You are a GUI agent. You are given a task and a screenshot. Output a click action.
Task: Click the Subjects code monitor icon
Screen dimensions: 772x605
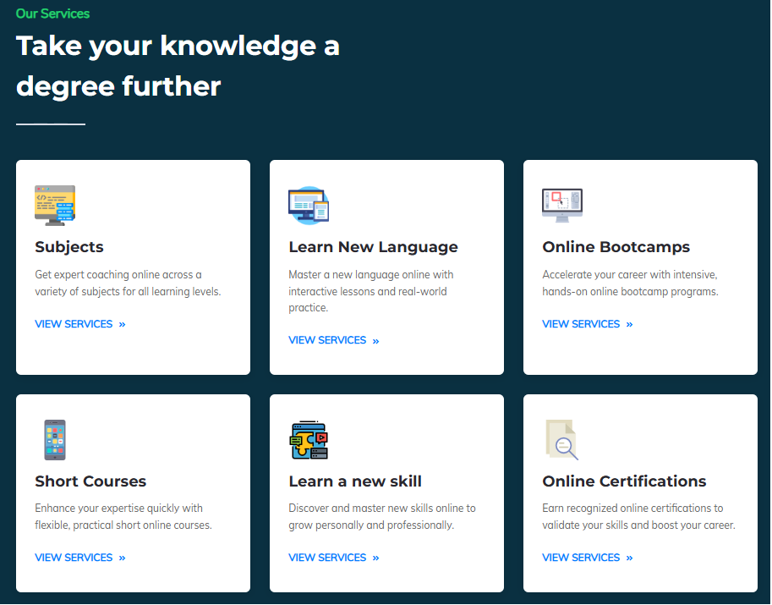(55, 206)
